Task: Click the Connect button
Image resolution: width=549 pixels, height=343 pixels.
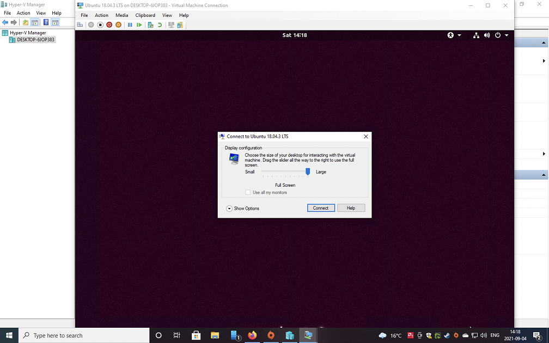Action: (321, 208)
